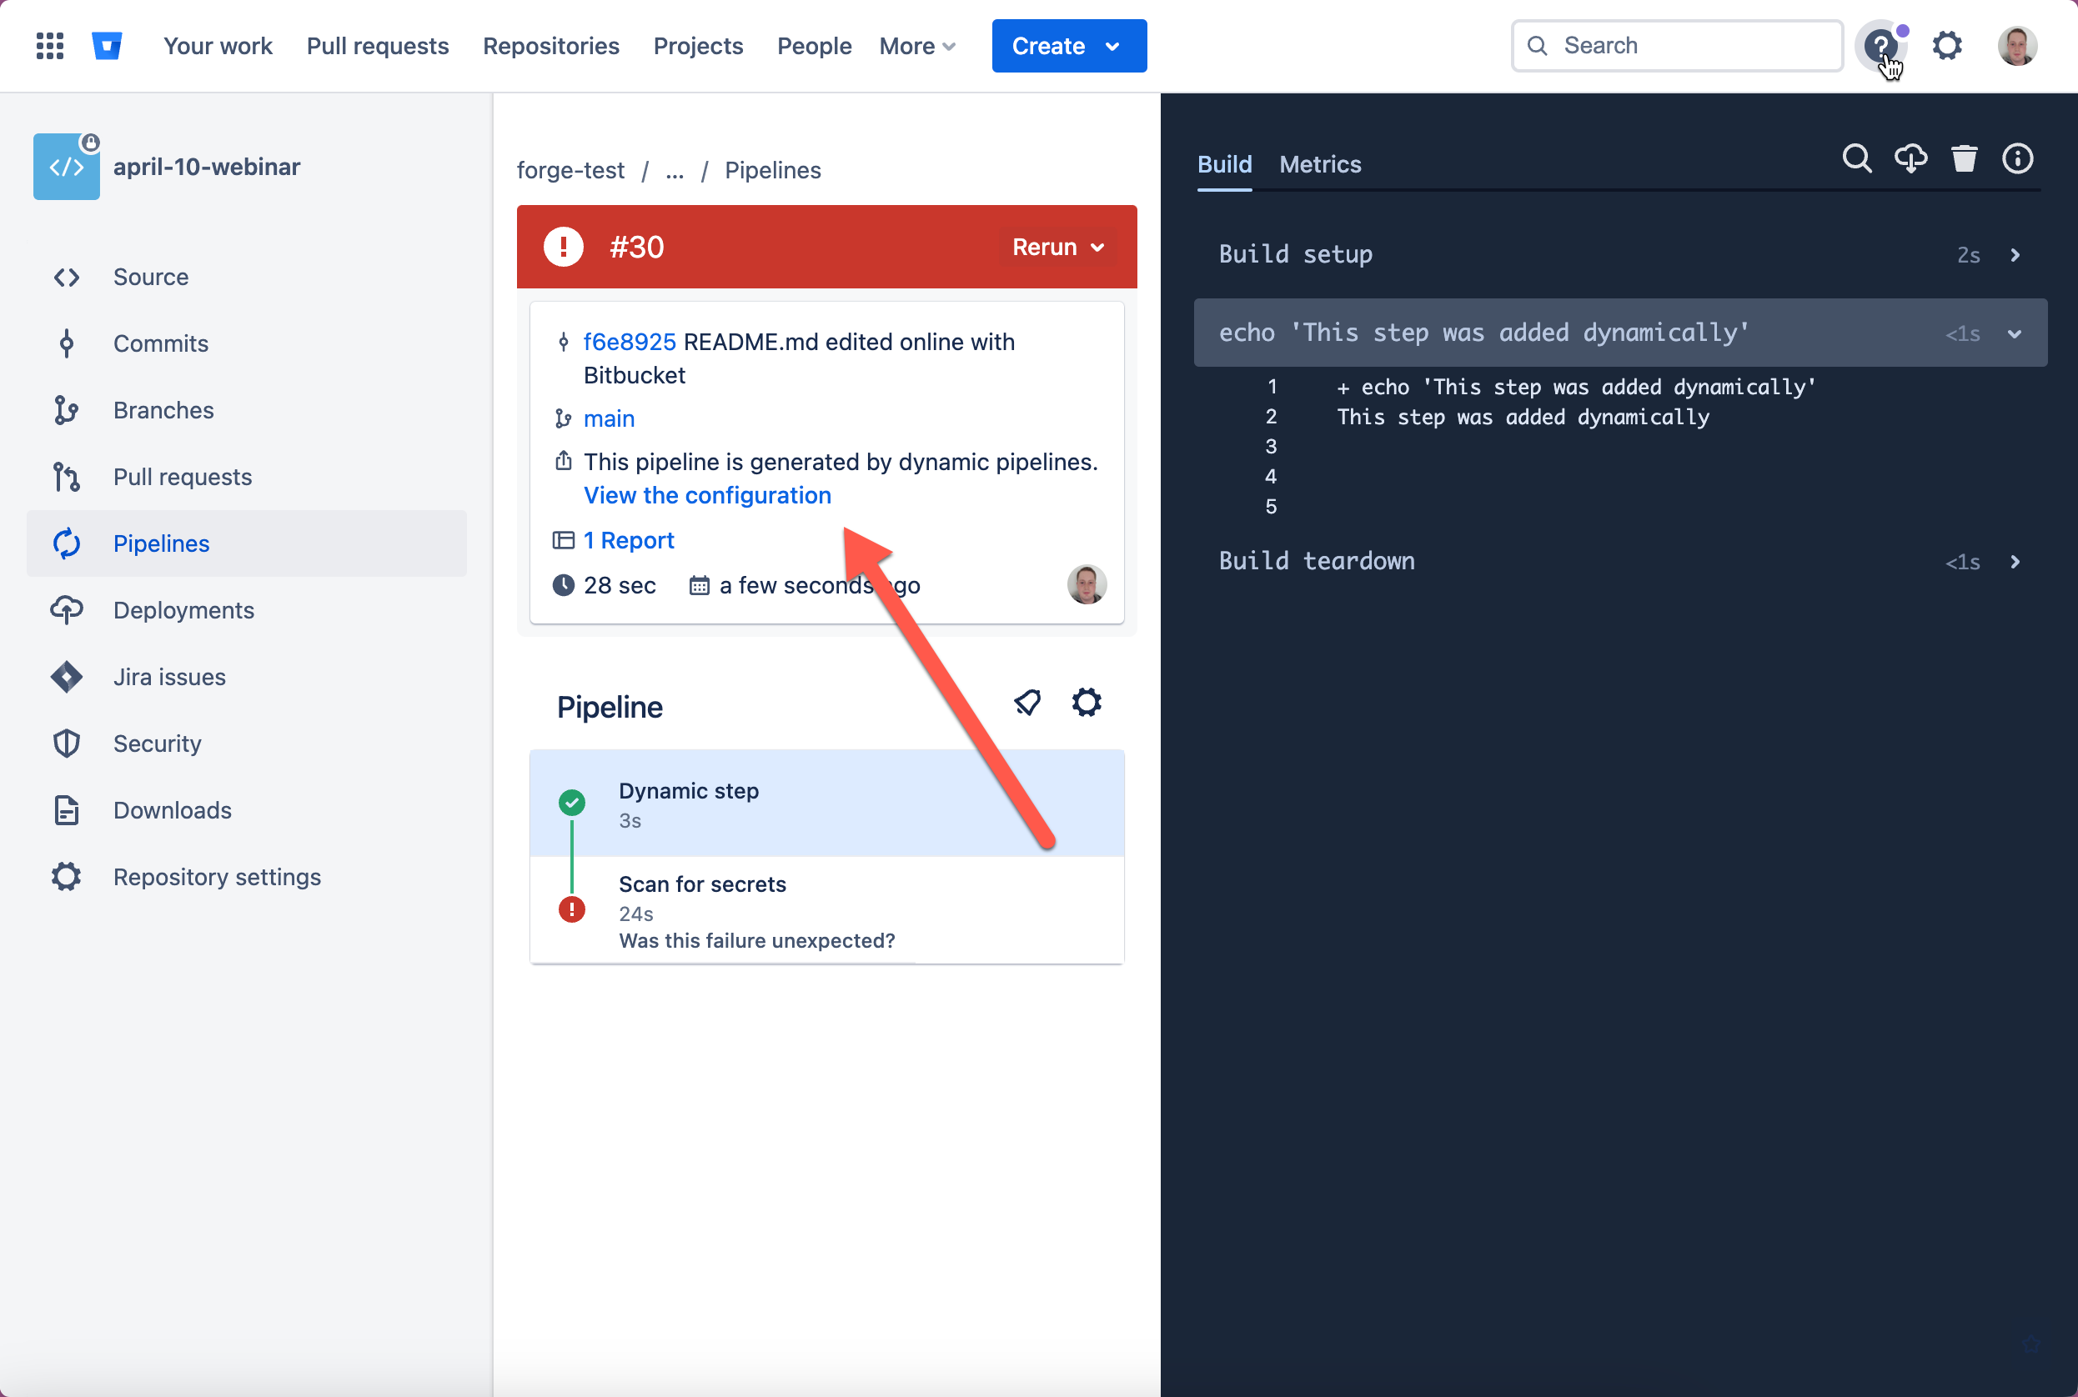The image size is (2078, 1397).
Task: Download the build log
Action: click(1911, 158)
